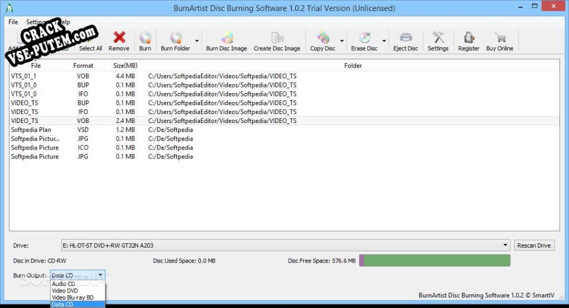This screenshot has width=569, height=308.
Task: Select the VTS_01_1 VOB file row
Action: point(284,76)
